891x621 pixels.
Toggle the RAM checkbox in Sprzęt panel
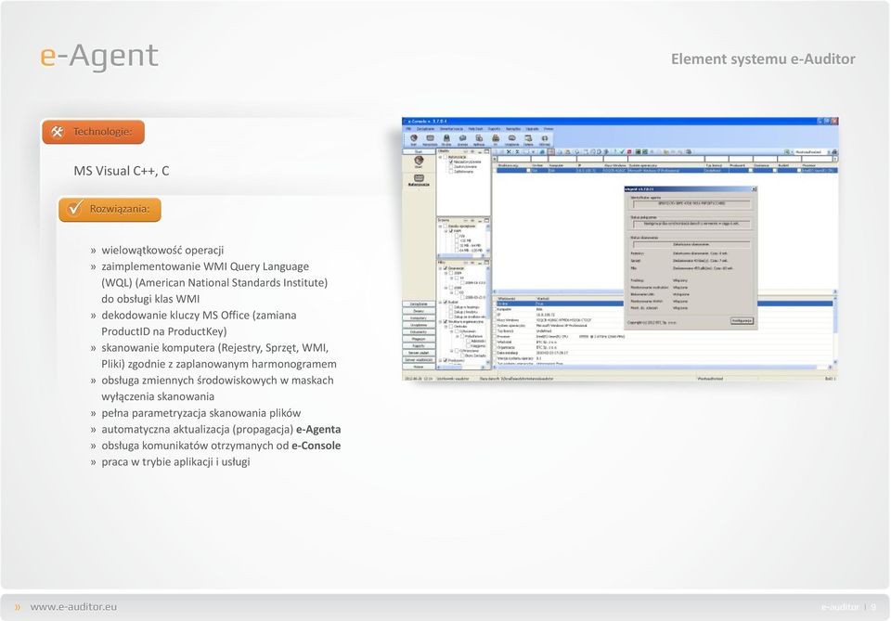(451, 231)
